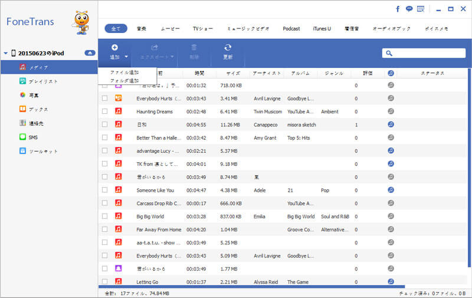Click ringtone icon in TK from row
Image resolution: width=472 pixels, height=298 pixels.
point(391,163)
